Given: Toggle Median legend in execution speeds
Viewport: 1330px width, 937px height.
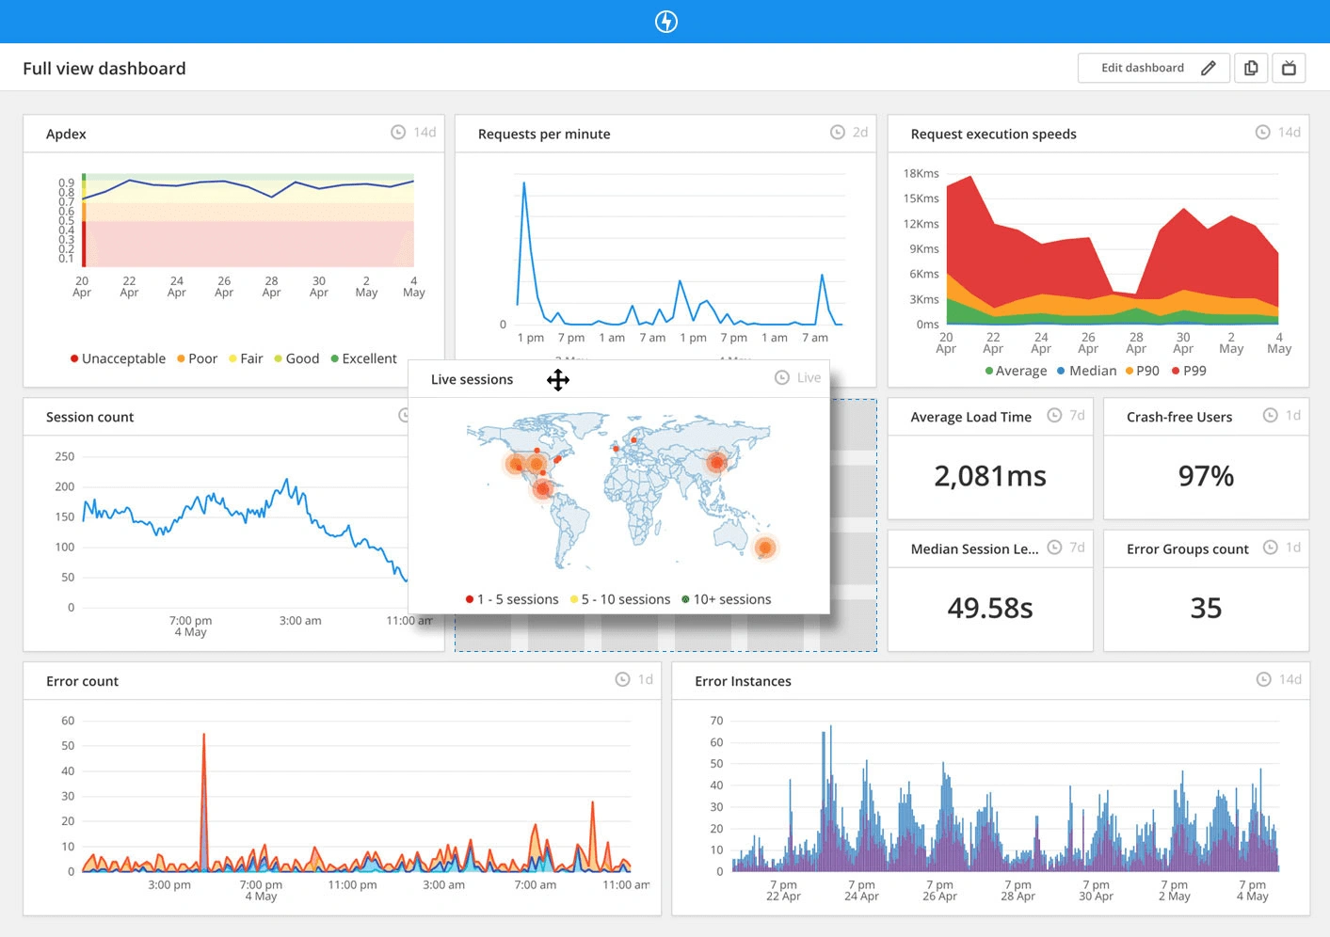Looking at the screenshot, I should [1086, 372].
